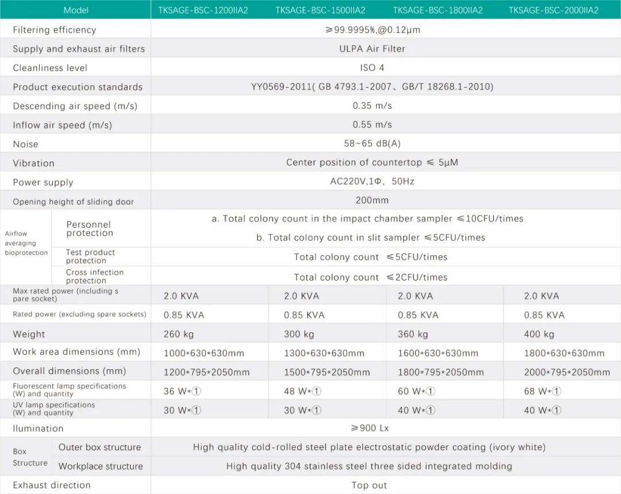Viewport: 621px width, 494px height.
Task: Select the 1800*630*630mm work area cell
Action: pyautogui.click(x=563, y=353)
